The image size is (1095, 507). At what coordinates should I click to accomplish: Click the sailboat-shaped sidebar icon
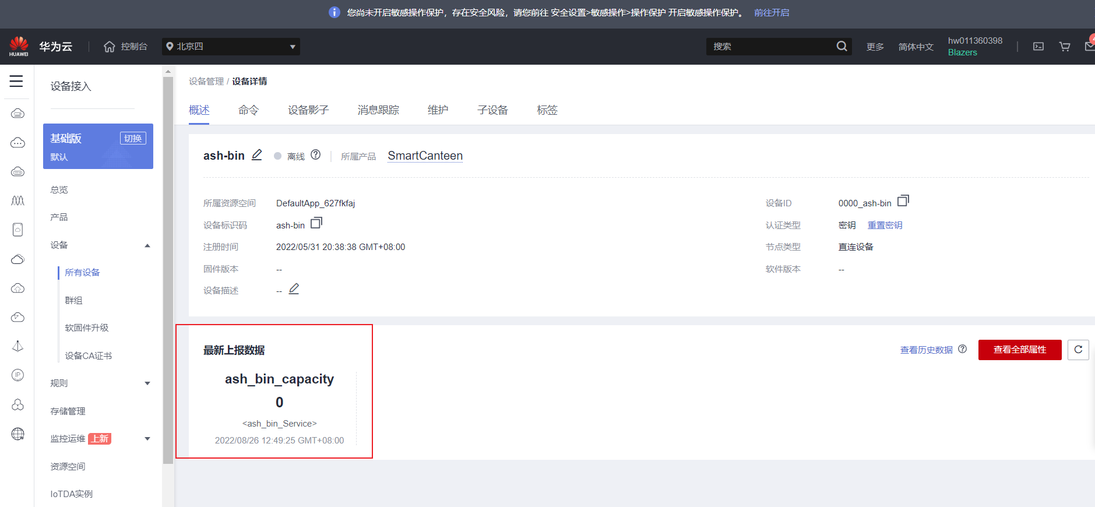point(17,346)
